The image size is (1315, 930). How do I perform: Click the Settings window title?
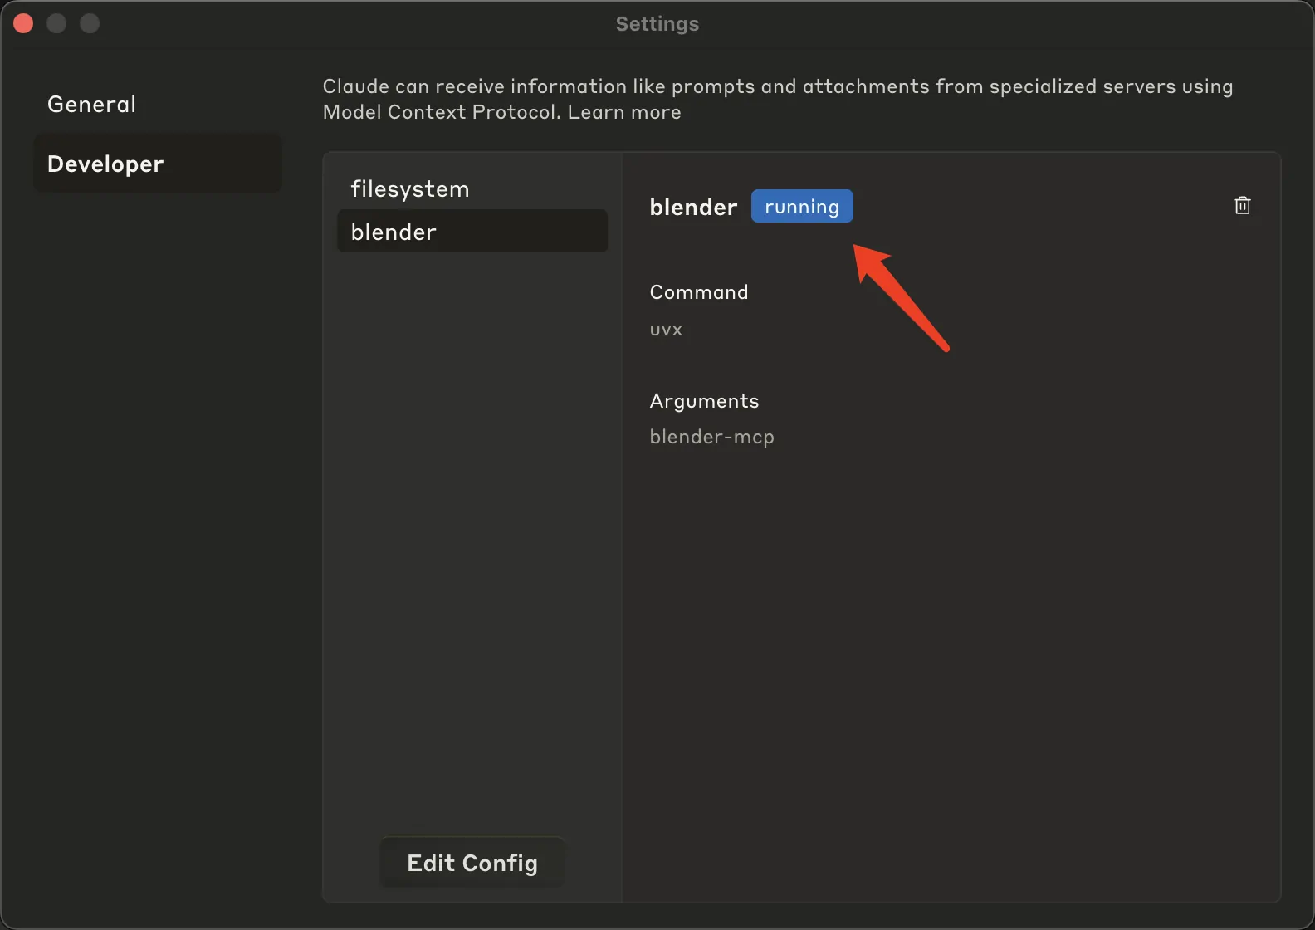pyautogui.click(x=657, y=24)
